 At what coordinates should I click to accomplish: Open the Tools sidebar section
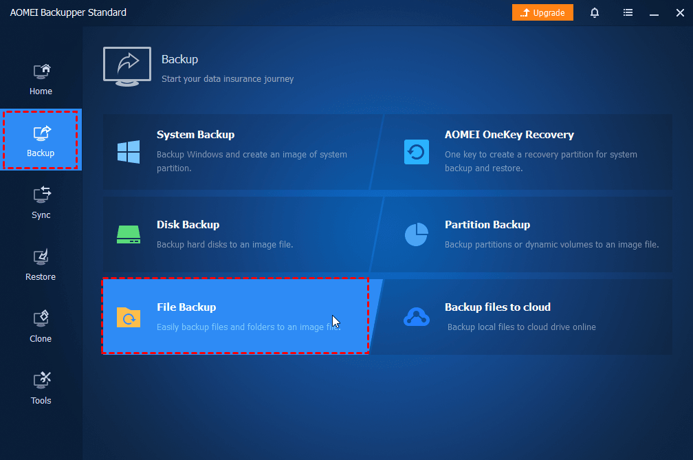click(41, 388)
